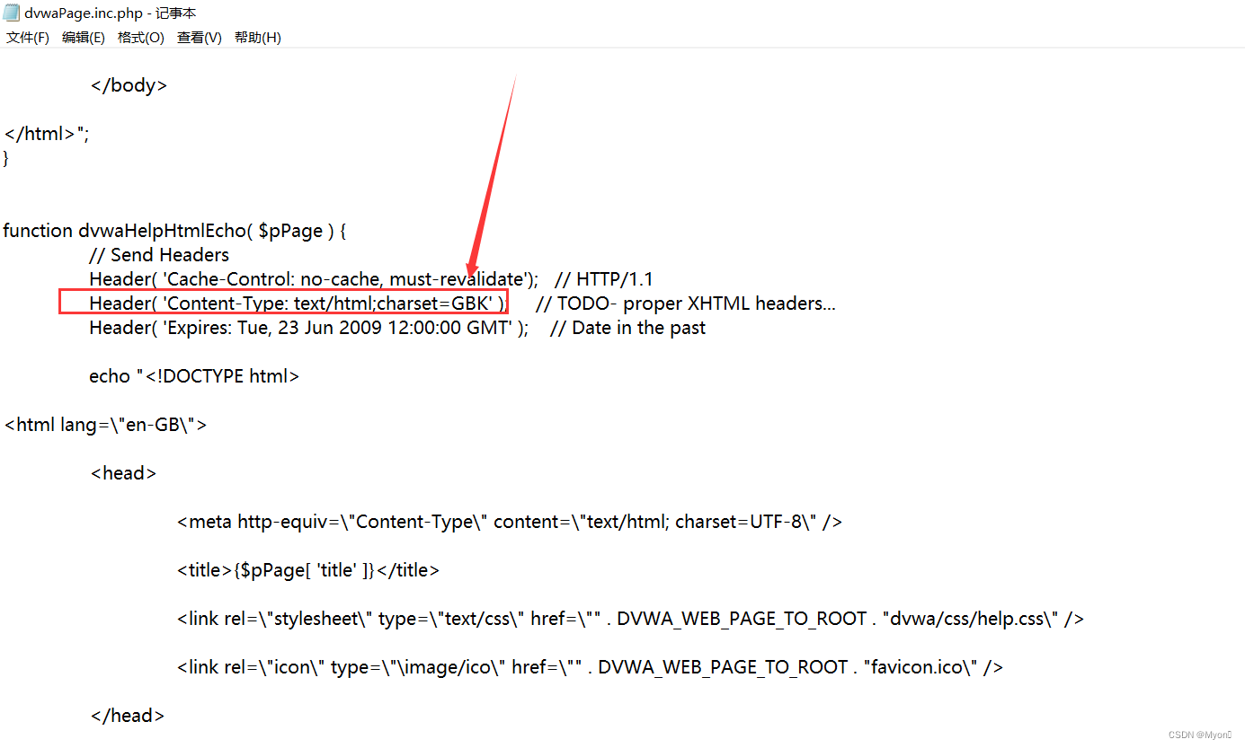1245x748 pixels.
Task: Open the 查看(V) menu
Action: pos(199,38)
